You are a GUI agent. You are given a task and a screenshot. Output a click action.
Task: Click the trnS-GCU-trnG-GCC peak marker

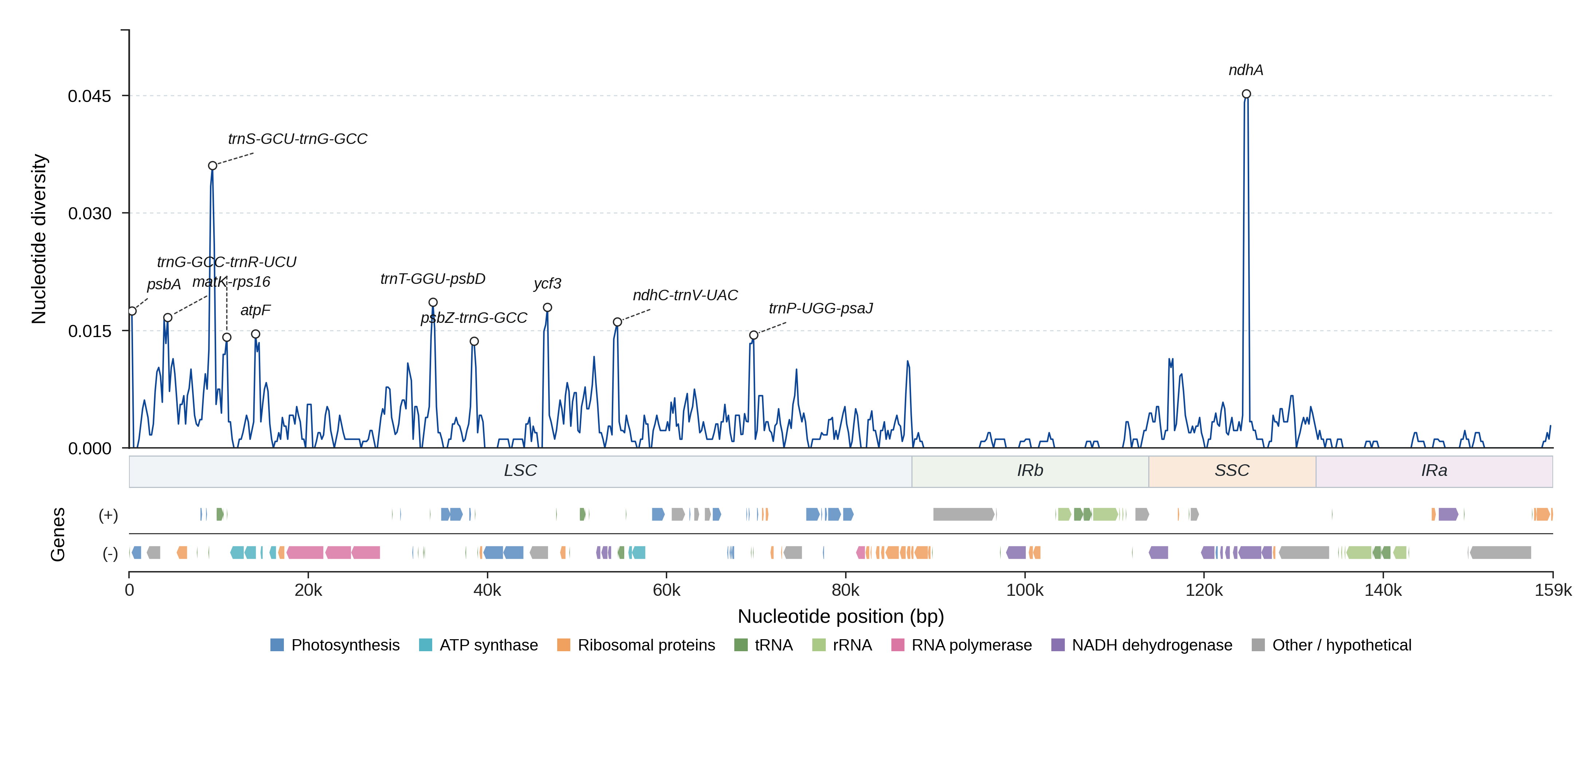pos(212,166)
